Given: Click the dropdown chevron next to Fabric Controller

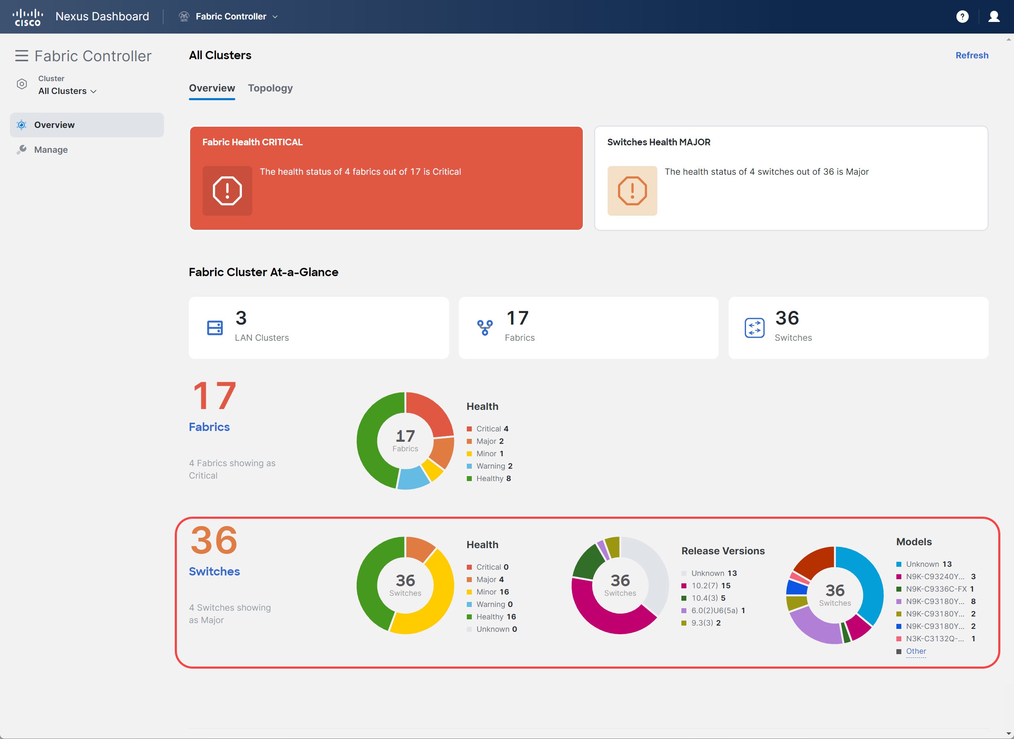Looking at the screenshot, I should [x=275, y=17].
